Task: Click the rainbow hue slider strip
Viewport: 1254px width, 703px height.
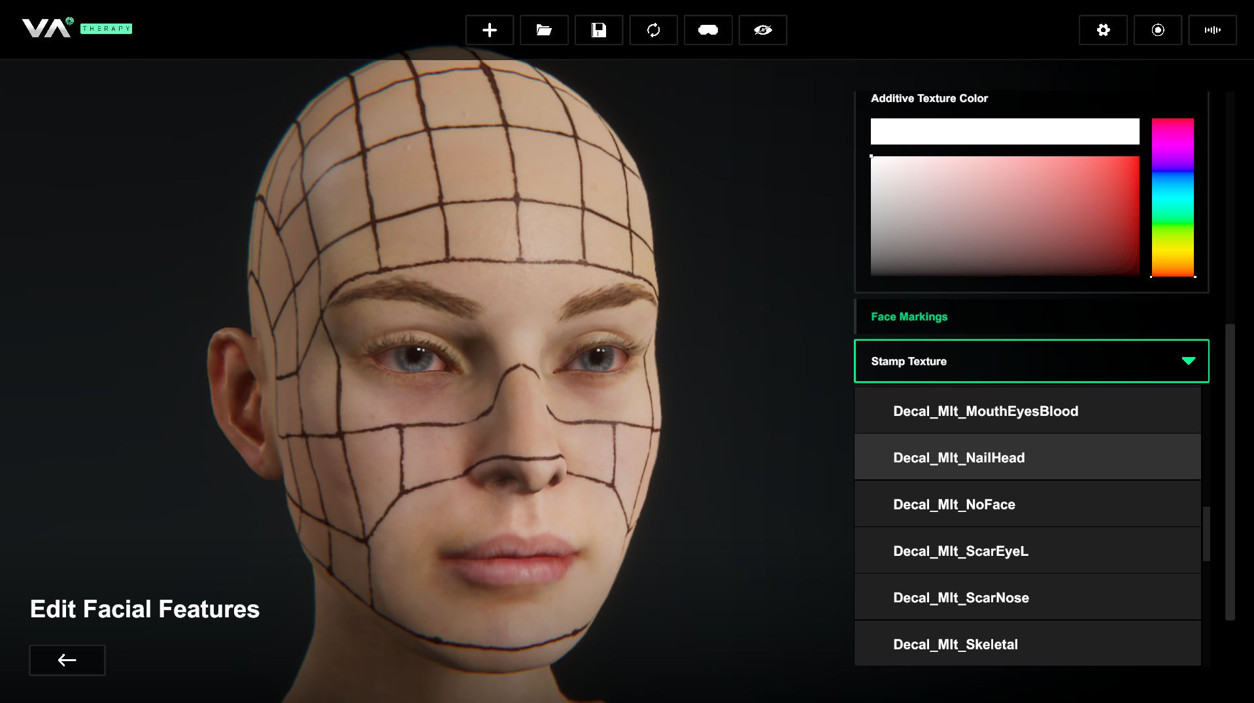Action: pyautogui.click(x=1172, y=197)
